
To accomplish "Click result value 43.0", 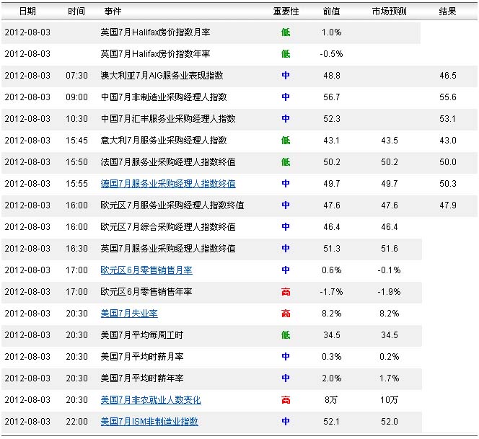I will 448,141.
